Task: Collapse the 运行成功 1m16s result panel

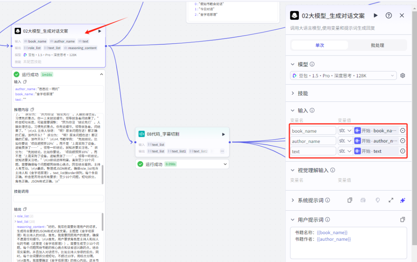Action: point(102,74)
